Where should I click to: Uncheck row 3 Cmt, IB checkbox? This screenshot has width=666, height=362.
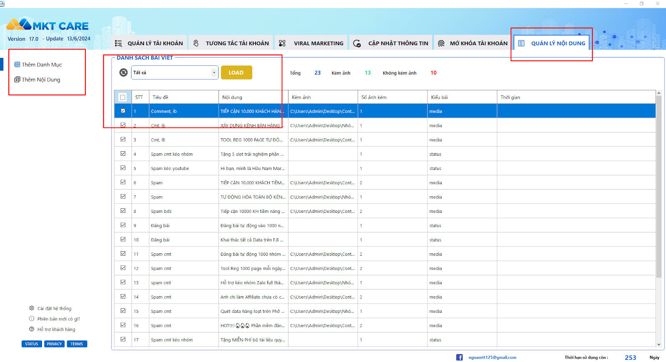tap(123, 140)
